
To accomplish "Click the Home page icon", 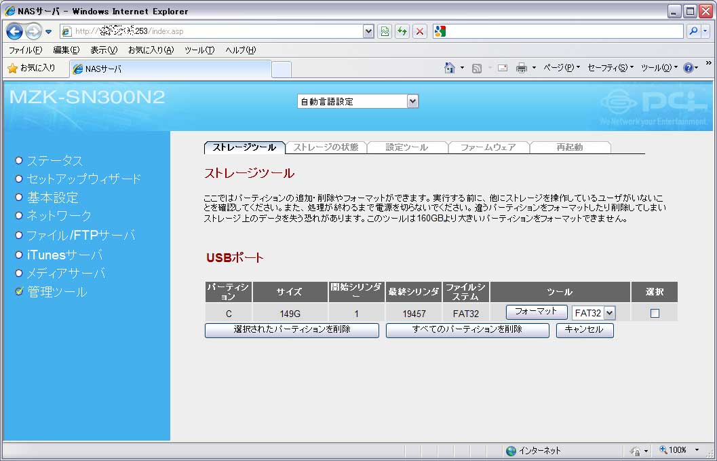I will tap(450, 68).
